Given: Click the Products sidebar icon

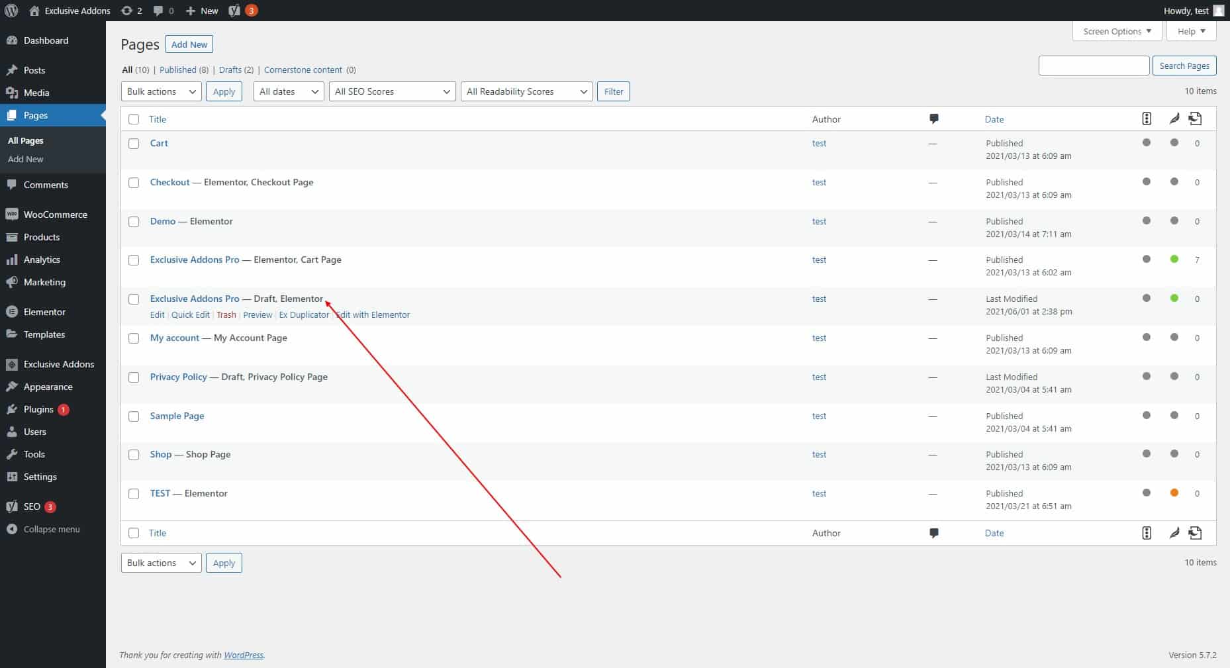Looking at the screenshot, I should [x=12, y=237].
